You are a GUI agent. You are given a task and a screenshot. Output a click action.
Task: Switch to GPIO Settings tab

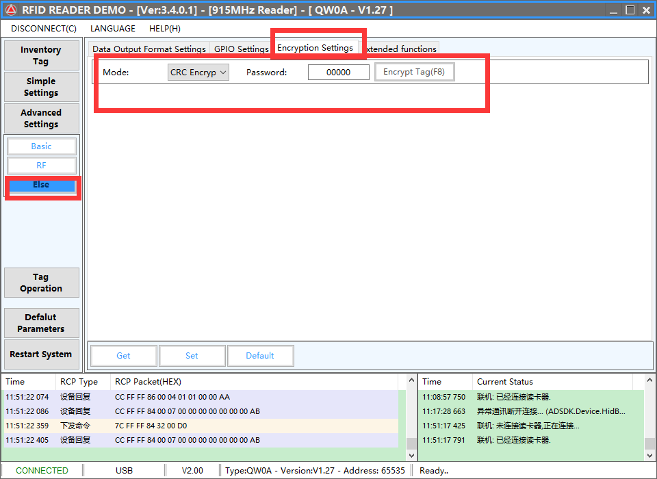click(x=241, y=49)
